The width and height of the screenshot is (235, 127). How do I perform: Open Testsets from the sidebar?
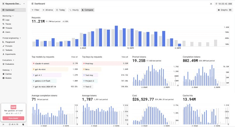pos(9,50)
